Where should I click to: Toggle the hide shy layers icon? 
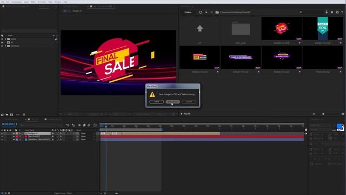pyautogui.click(x=79, y=125)
